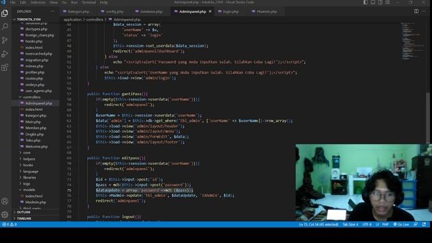Click the feedback icon in status bar
Image resolution: width=432 pixels, height=243 pixels.
tap(416, 225)
